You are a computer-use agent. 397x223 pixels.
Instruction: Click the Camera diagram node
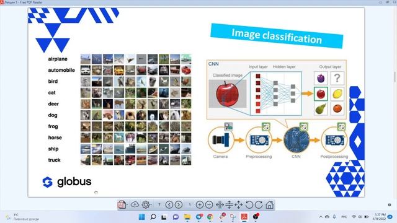click(x=221, y=140)
